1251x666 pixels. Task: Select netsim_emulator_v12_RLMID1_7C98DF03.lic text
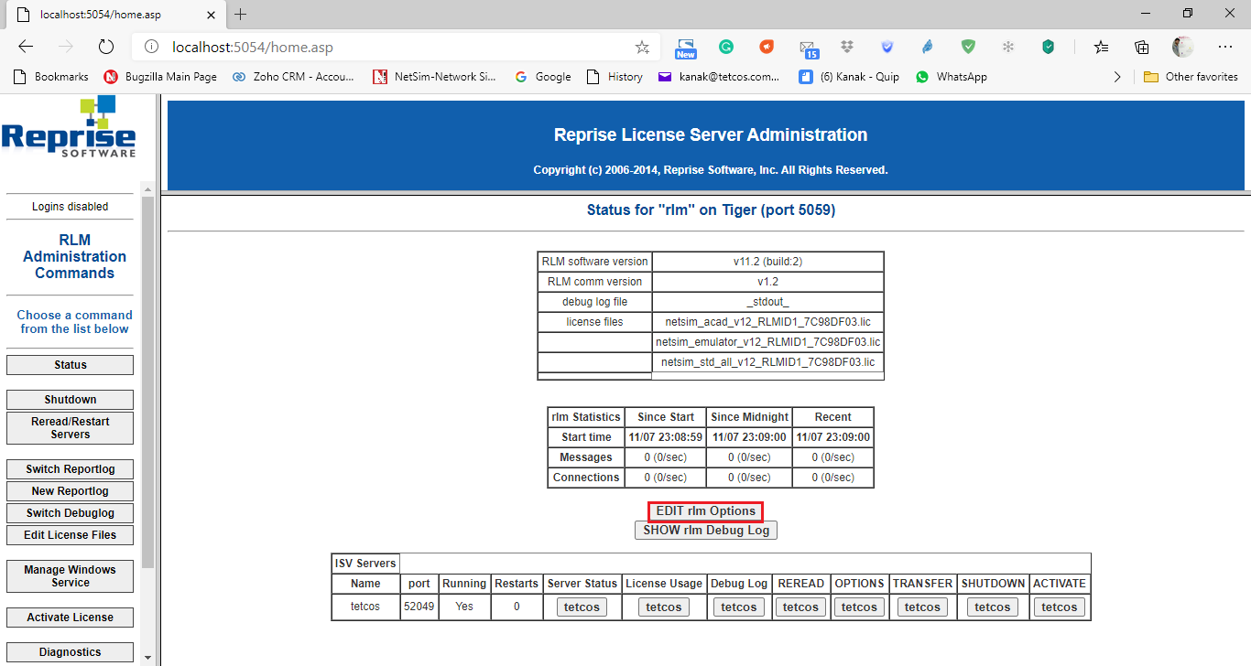pyautogui.click(x=767, y=342)
